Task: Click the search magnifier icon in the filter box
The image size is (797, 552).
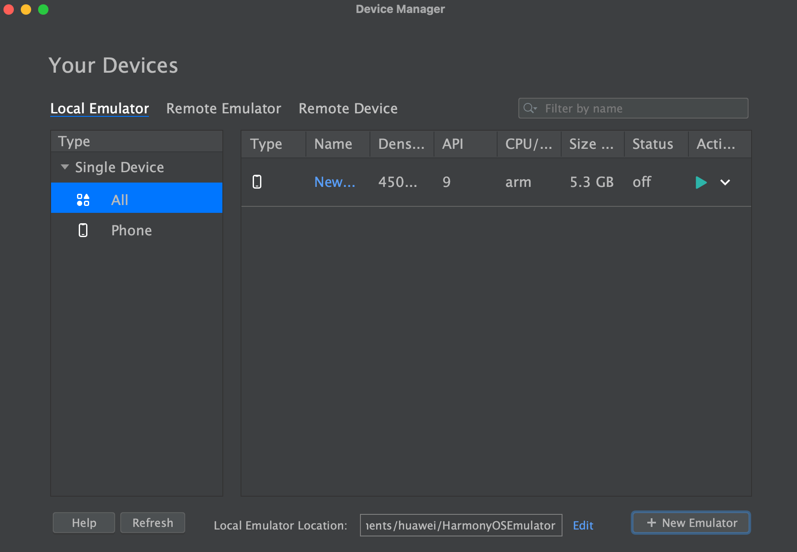Action: [x=529, y=108]
